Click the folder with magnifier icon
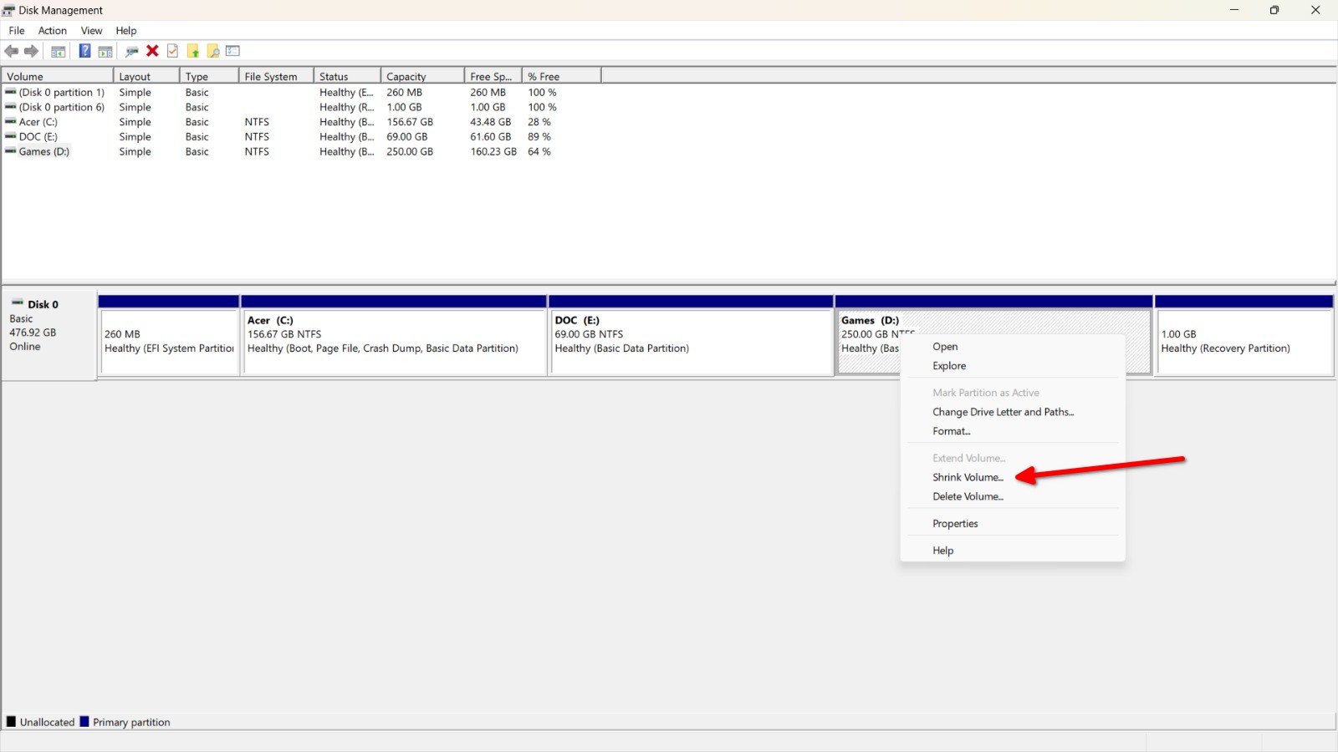The image size is (1338, 752). coord(213,52)
